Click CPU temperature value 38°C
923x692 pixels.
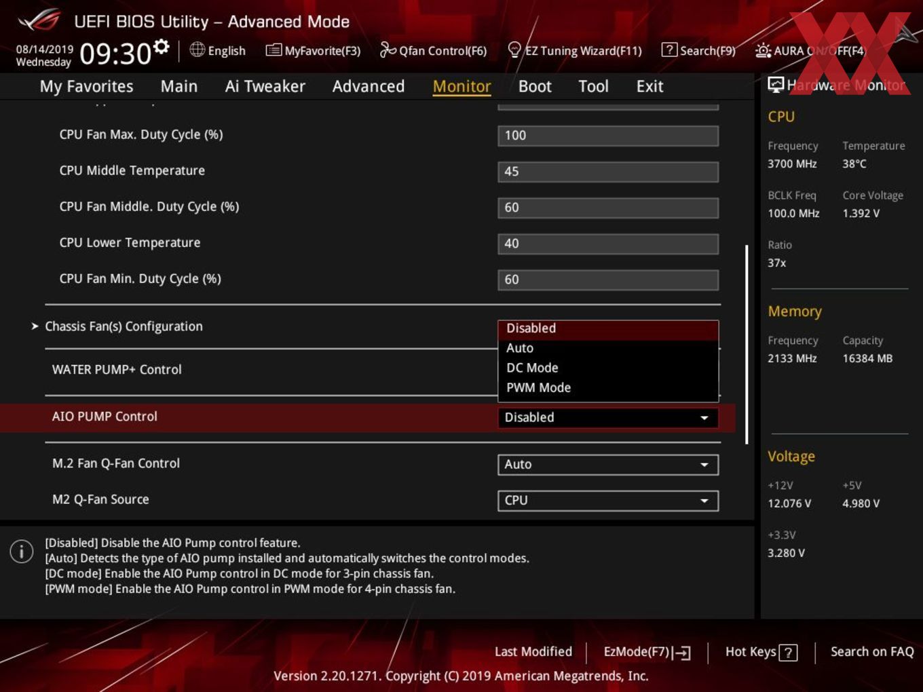pos(854,164)
